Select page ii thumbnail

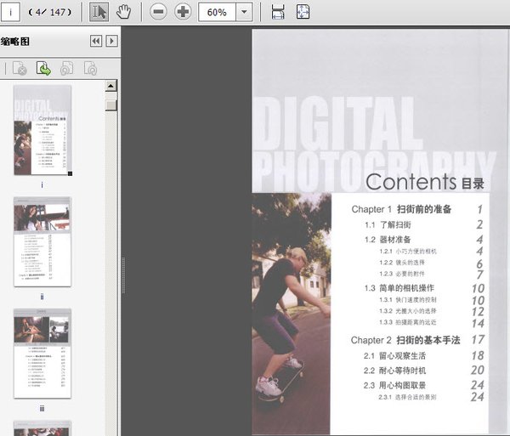click(x=42, y=243)
